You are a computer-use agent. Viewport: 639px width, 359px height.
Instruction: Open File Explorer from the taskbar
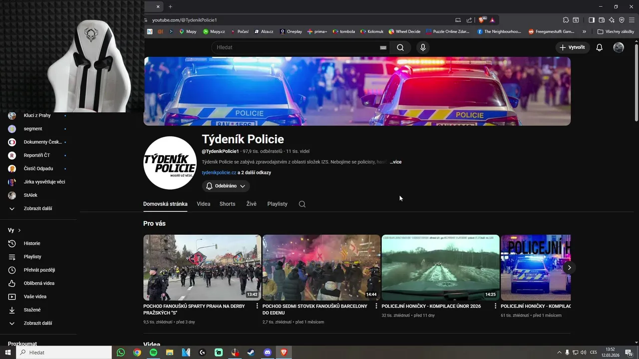click(170, 353)
